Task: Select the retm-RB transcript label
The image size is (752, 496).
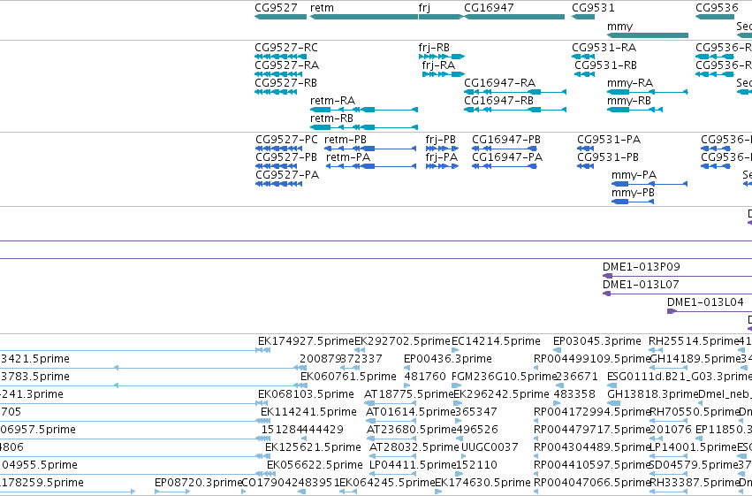Action: click(x=331, y=118)
